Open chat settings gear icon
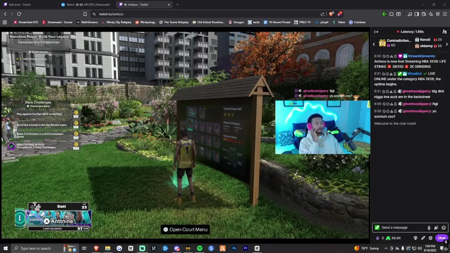Image resolution: width=450 pixels, height=253 pixels. coord(430,238)
